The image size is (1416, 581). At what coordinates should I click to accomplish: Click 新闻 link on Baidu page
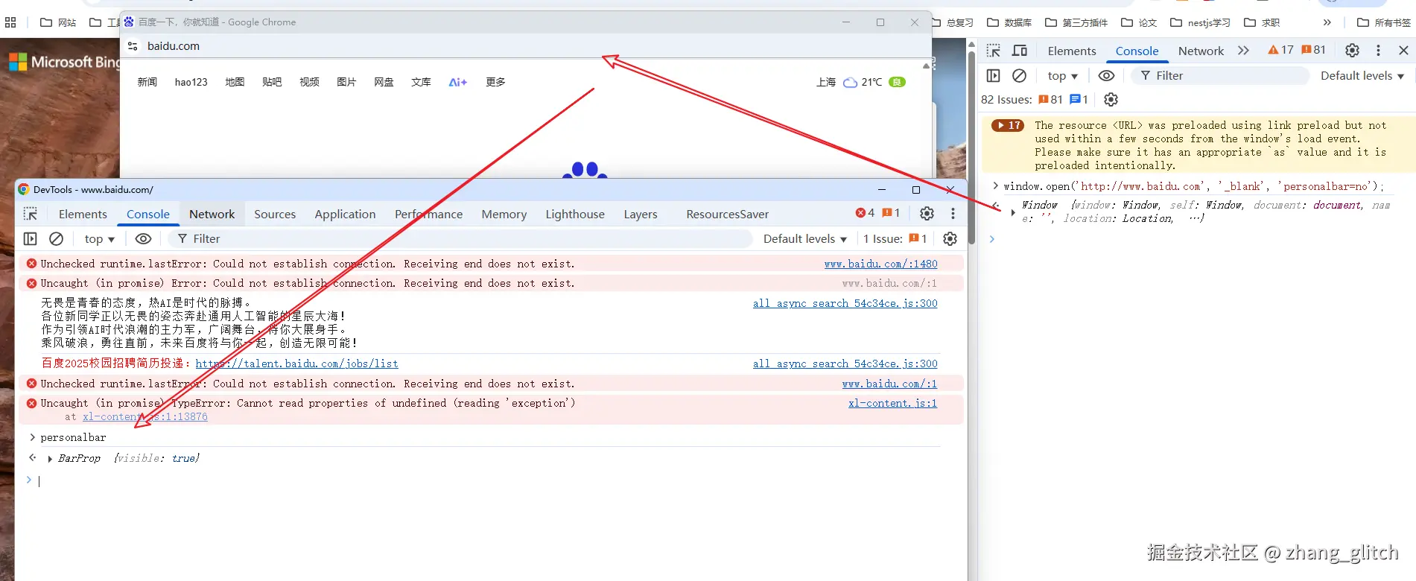(x=147, y=82)
